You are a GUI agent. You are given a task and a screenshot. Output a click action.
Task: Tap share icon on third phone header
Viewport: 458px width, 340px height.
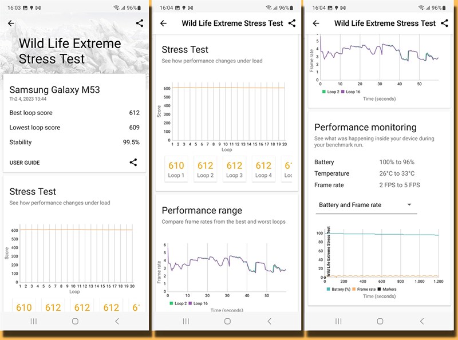click(445, 23)
